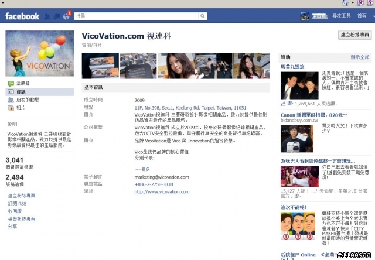The height and width of the screenshot is (260, 375).
Task: Click the photos icon in sidebar
Action: click(11, 108)
